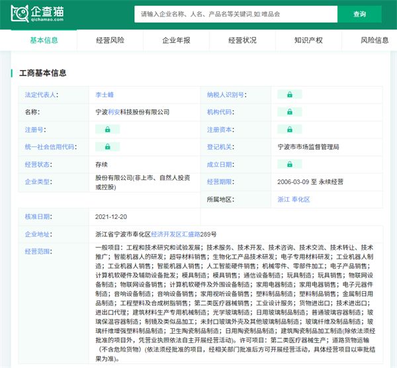Open the 风险信息 tab
Viewport: 397px width, 368px height.
(375, 40)
